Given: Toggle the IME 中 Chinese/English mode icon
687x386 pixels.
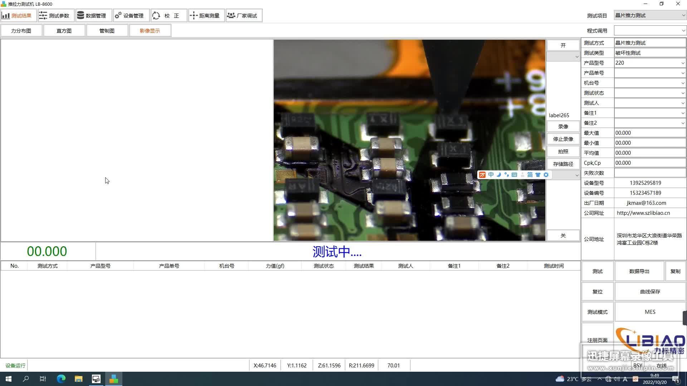Looking at the screenshot, I should pyautogui.click(x=491, y=175).
